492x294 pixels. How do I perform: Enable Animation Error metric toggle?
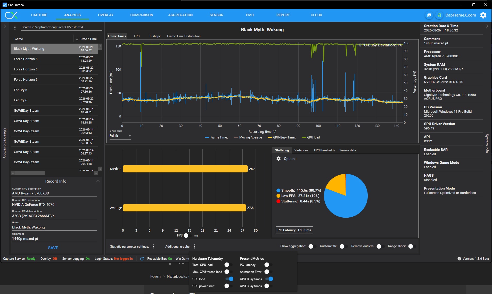tap(268, 272)
